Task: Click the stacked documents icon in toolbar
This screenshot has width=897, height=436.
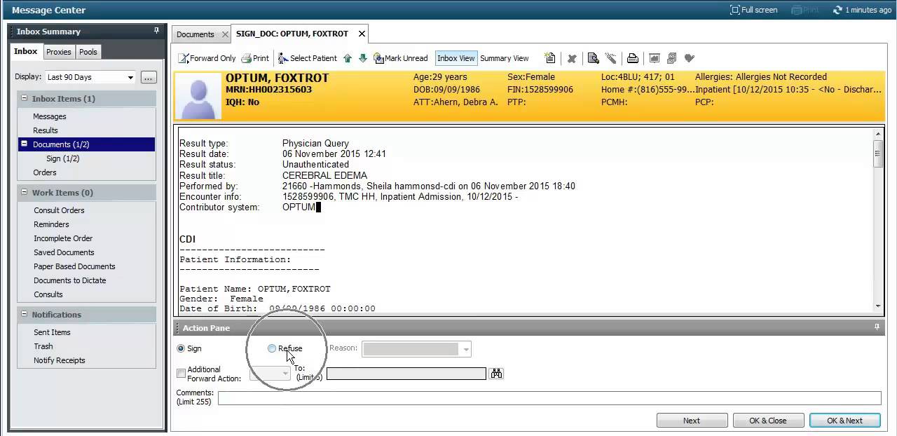Action: (671, 58)
